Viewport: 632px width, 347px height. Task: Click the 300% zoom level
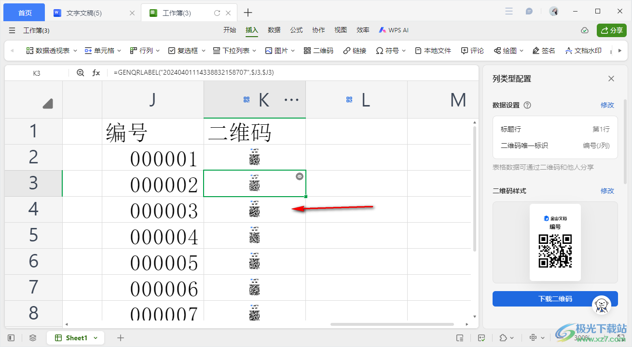(x=581, y=338)
